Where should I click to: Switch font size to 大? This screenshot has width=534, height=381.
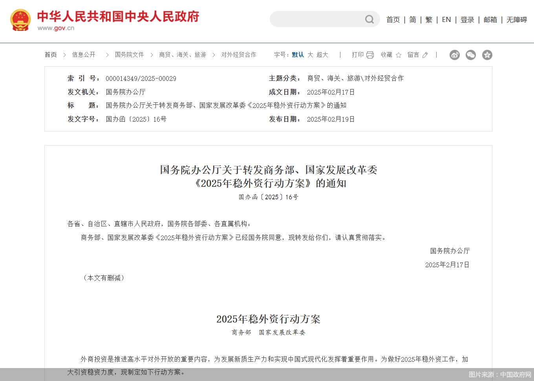coord(310,55)
